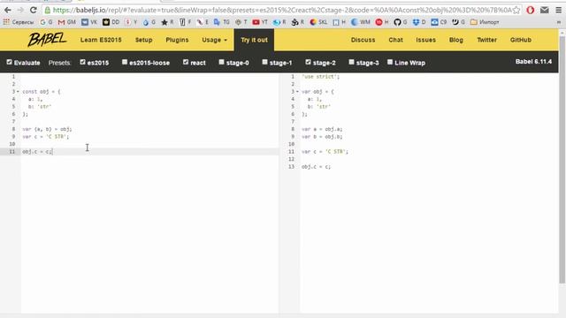Open the Gmail GM bookmark
This screenshot has height=318, width=566.
click(67, 22)
